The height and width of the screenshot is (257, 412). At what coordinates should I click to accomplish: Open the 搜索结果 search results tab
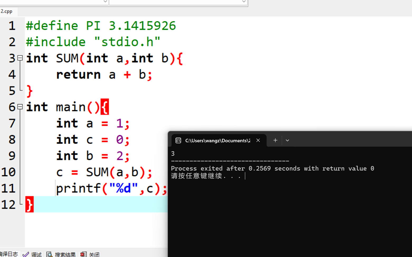tap(62, 254)
